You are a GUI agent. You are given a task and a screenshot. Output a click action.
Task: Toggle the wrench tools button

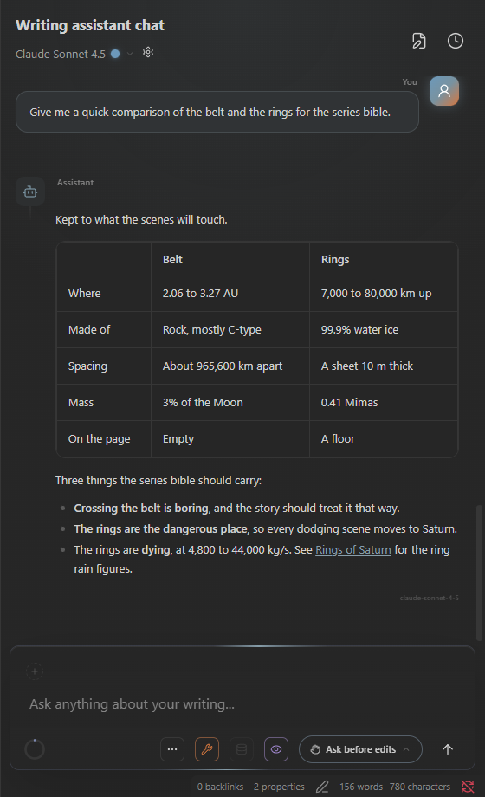[x=207, y=749]
